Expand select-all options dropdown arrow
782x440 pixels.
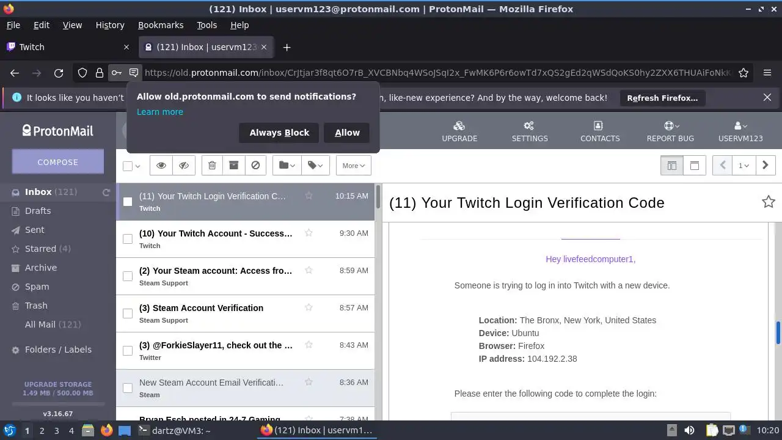[138, 166]
